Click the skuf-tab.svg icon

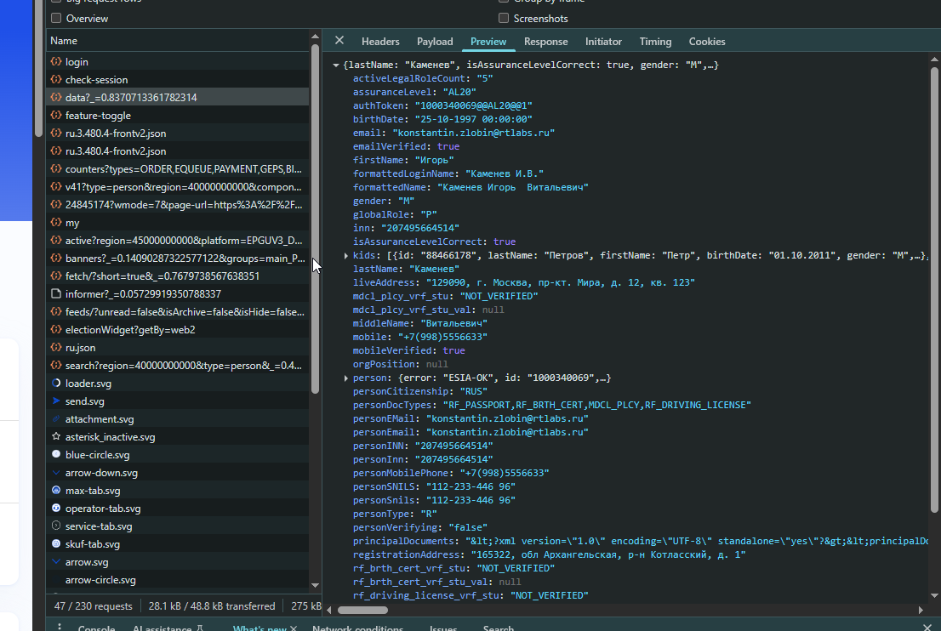(56, 543)
